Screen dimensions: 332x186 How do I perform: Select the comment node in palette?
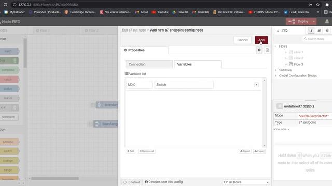point(9,117)
